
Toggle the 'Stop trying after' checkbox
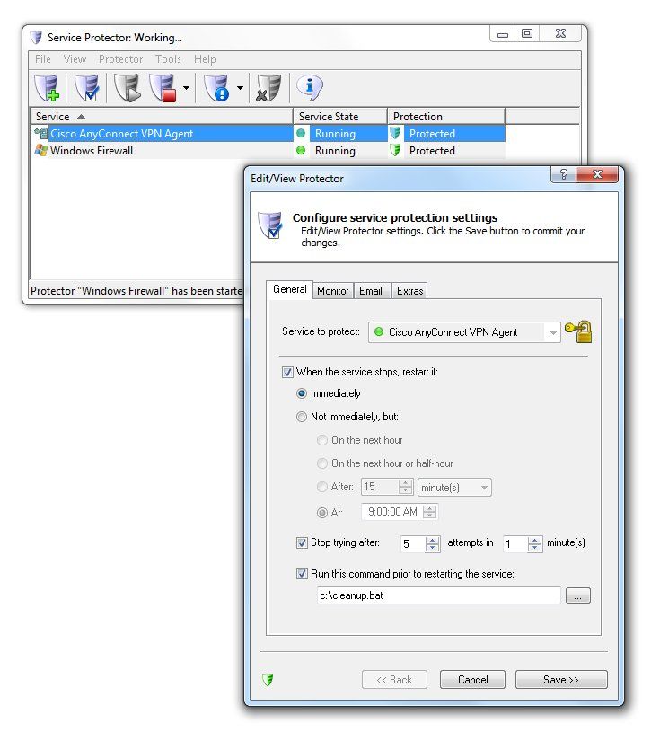click(302, 542)
